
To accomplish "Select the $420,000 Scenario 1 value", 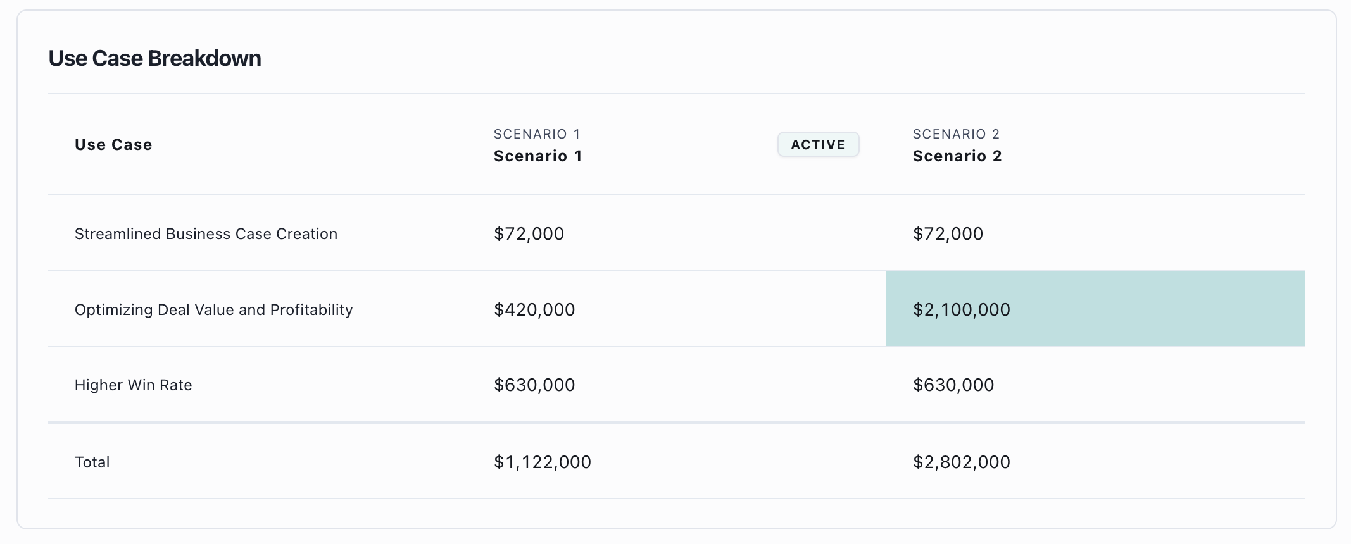I will [534, 310].
